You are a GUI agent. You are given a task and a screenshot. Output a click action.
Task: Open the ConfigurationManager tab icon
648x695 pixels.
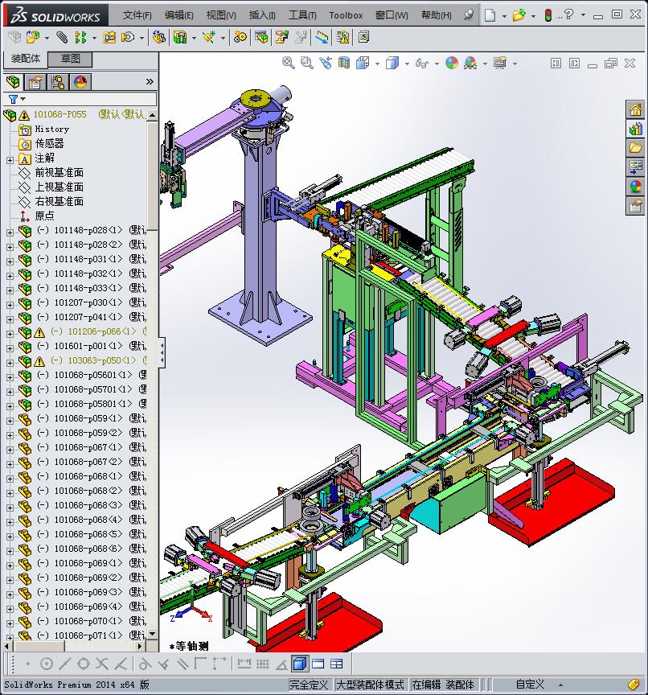pyautogui.click(x=58, y=82)
